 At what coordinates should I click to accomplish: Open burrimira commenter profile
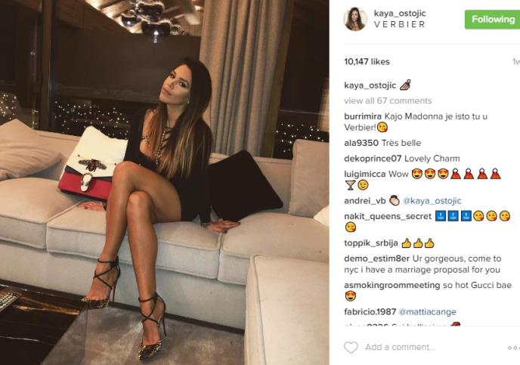click(363, 116)
